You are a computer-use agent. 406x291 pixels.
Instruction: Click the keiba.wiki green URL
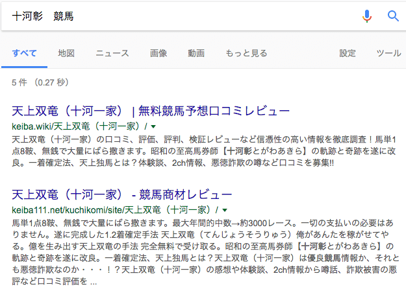click(79, 126)
